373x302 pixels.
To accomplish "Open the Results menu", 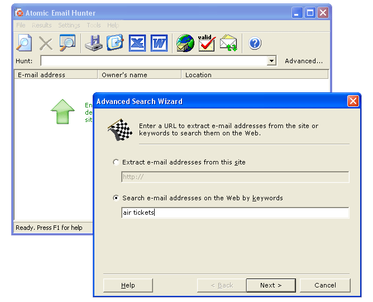I will tap(42, 25).
